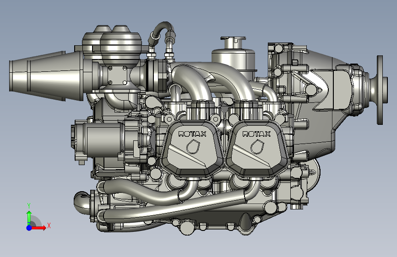Click the green Y axis arrow of the triad
The width and height of the screenshot is (397, 257).
tap(29, 217)
